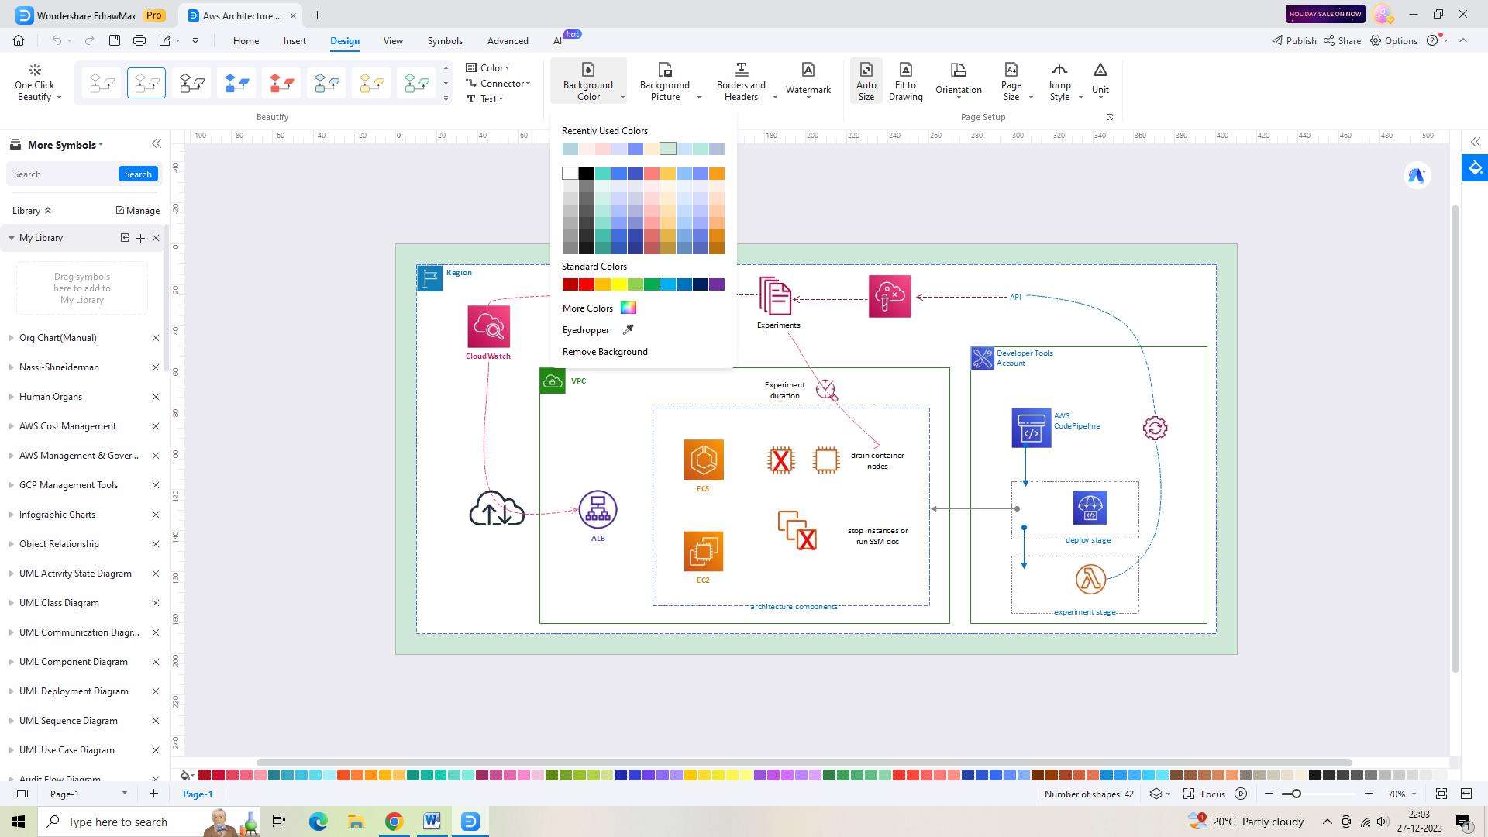
Task: Switch to the View tab
Action: point(393,41)
